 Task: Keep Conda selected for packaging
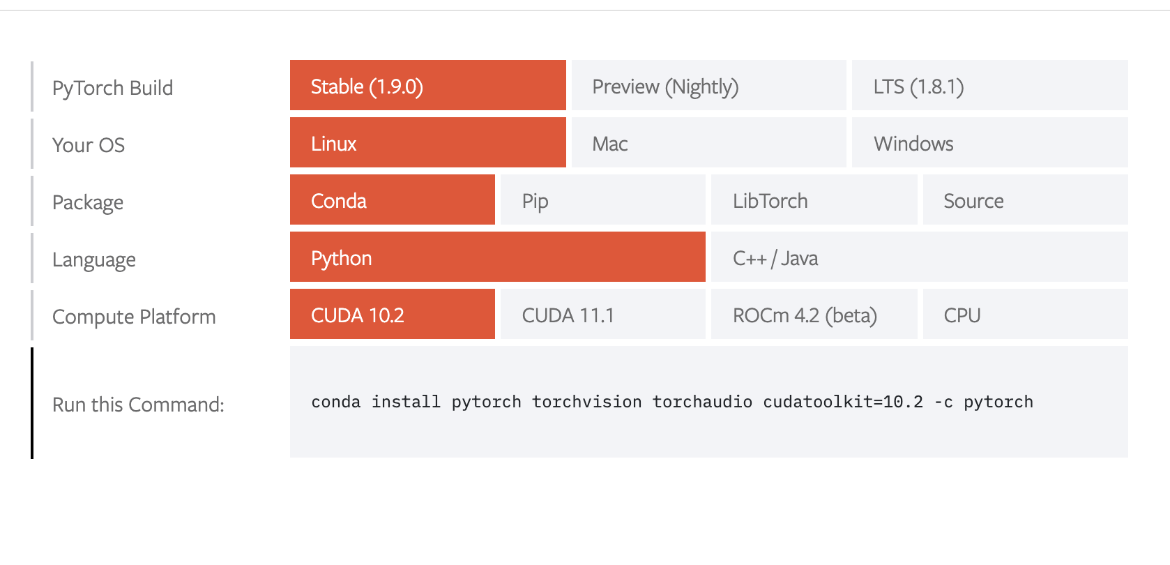(391, 200)
